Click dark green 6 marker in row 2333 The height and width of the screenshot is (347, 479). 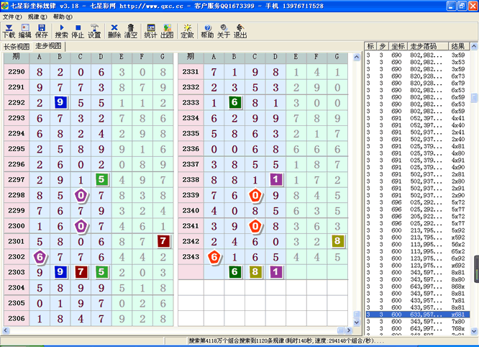[234, 102]
